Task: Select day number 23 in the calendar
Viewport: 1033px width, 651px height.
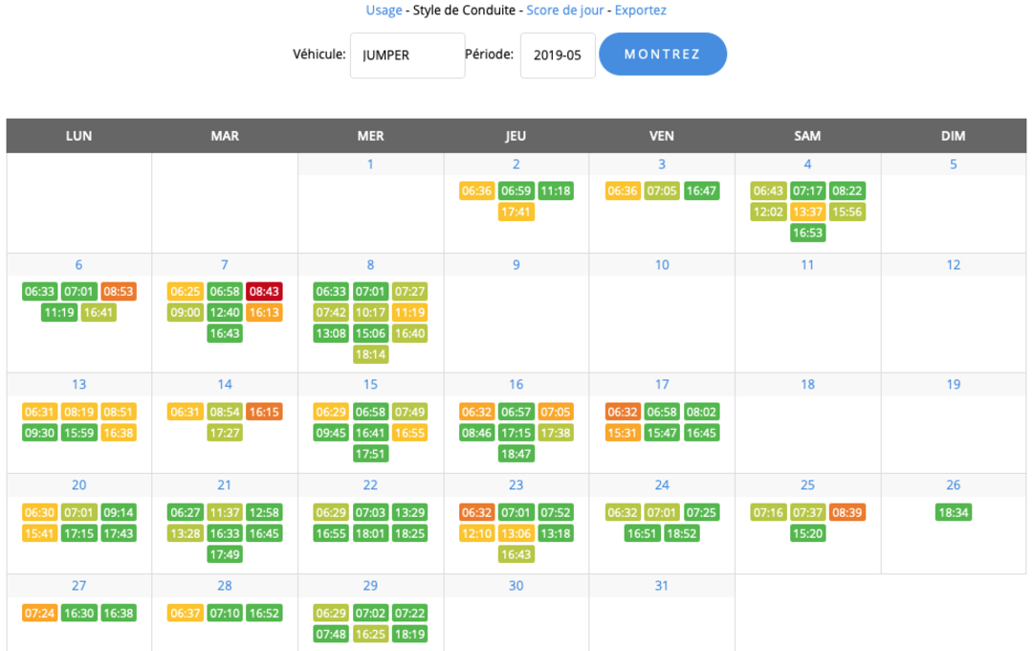Action: pos(516,485)
